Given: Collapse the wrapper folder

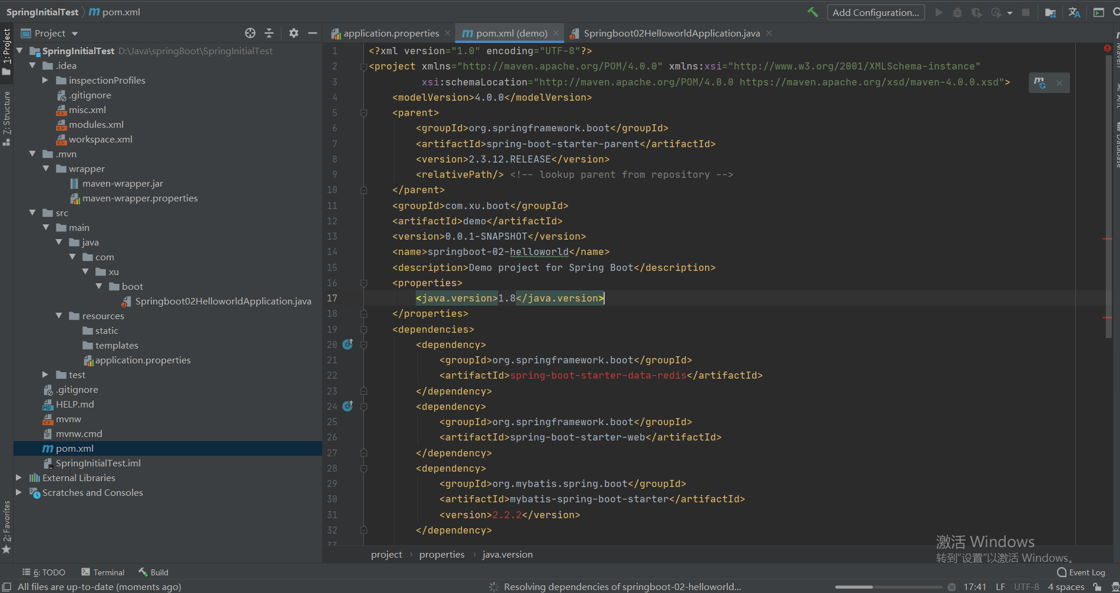Looking at the screenshot, I should (45, 168).
